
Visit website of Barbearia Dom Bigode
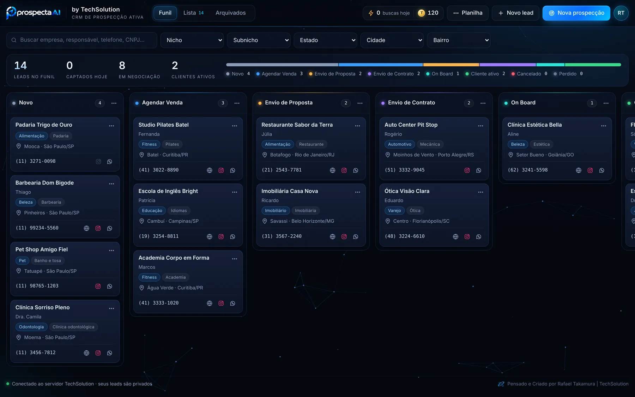pyautogui.click(x=86, y=228)
